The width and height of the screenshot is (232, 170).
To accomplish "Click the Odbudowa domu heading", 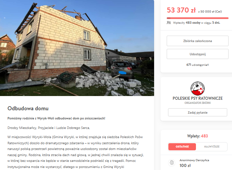I will [x=28, y=109].
